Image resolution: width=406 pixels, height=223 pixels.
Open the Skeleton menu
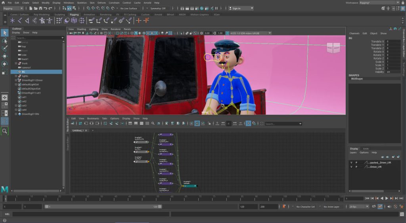tap(81, 2)
